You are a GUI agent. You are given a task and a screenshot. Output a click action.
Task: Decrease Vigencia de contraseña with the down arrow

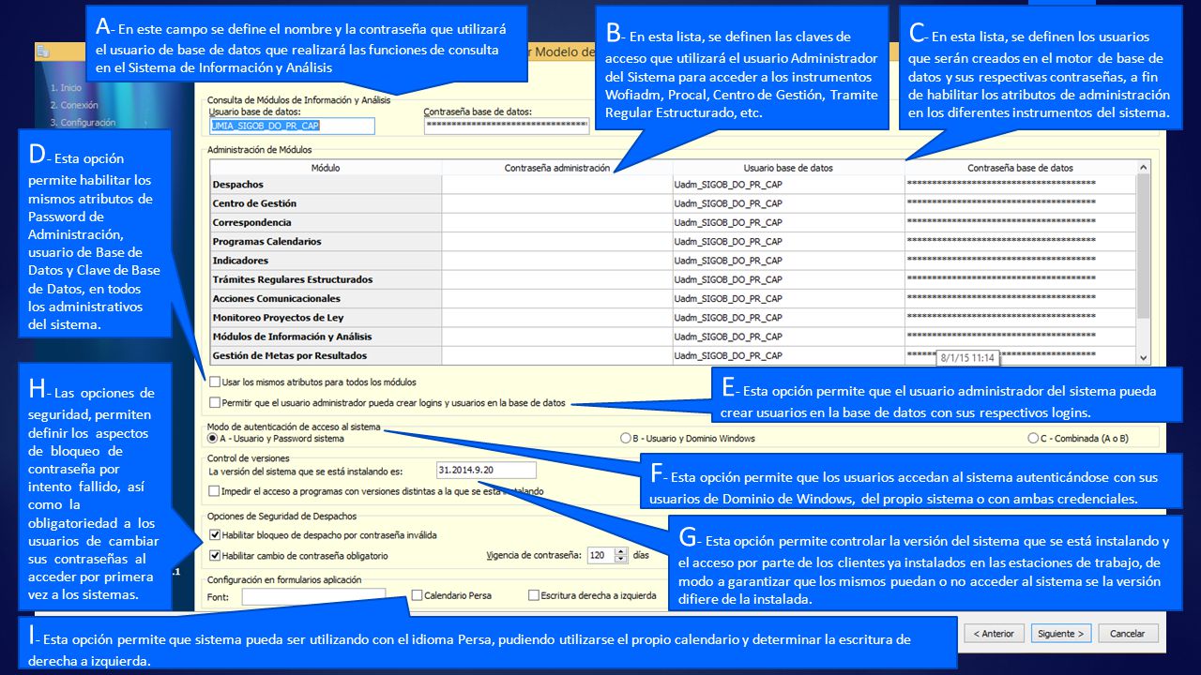click(x=620, y=560)
